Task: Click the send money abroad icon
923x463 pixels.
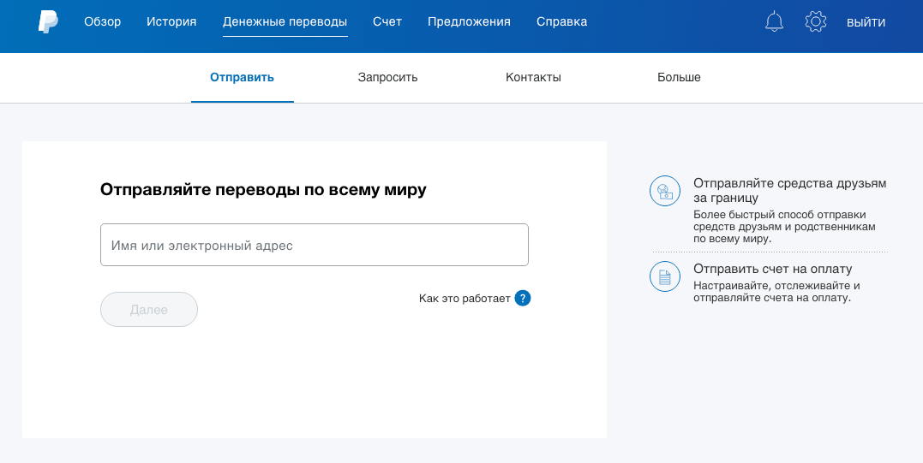Action: coord(664,190)
